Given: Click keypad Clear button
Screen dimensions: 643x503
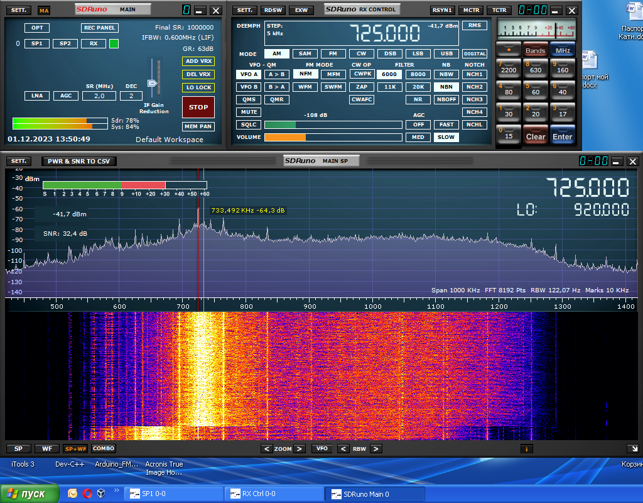Looking at the screenshot, I should pyautogui.click(x=535, y=135).
